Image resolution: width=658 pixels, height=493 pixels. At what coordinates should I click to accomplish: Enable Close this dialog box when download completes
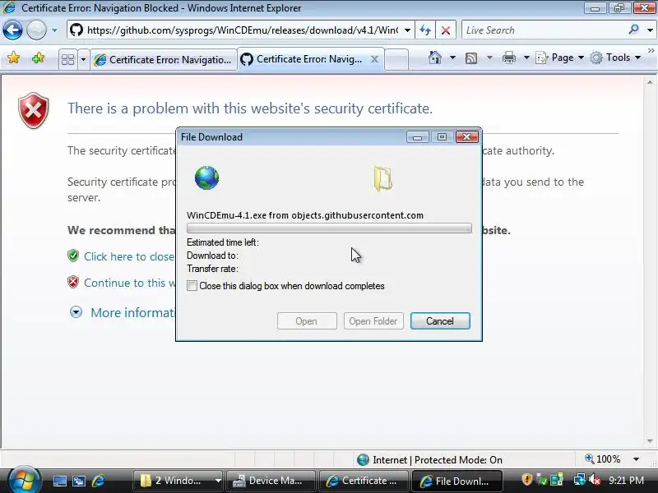(x=192, y=286)
